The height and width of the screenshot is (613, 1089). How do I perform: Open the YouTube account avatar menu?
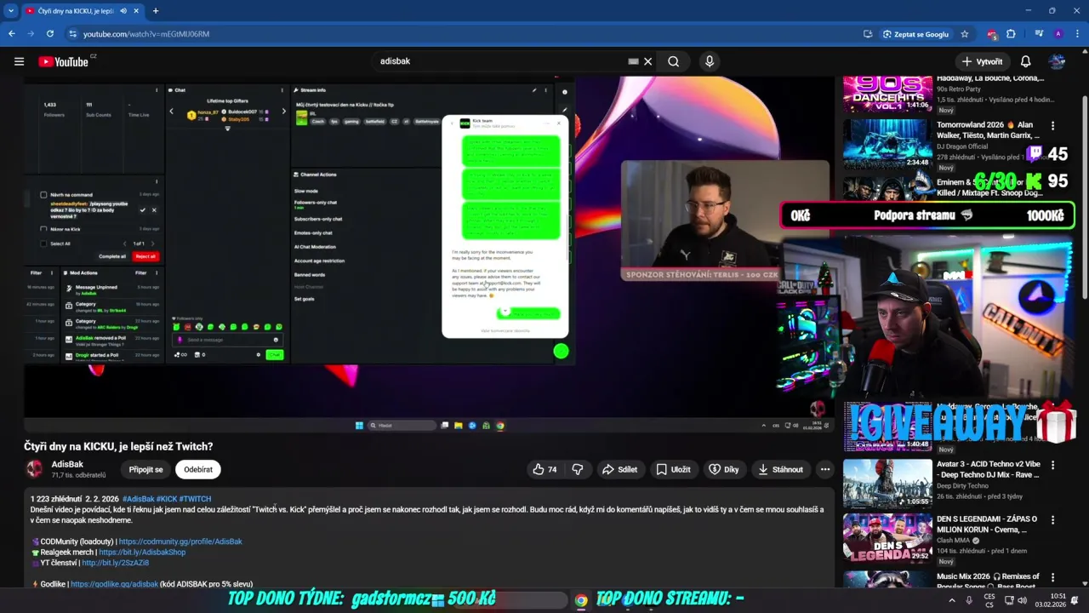coord(1058,61)
